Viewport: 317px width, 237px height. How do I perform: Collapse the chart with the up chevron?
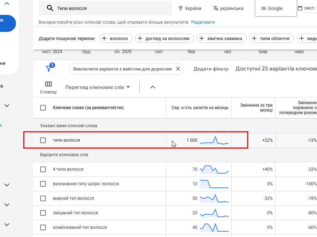pos(153,87)
